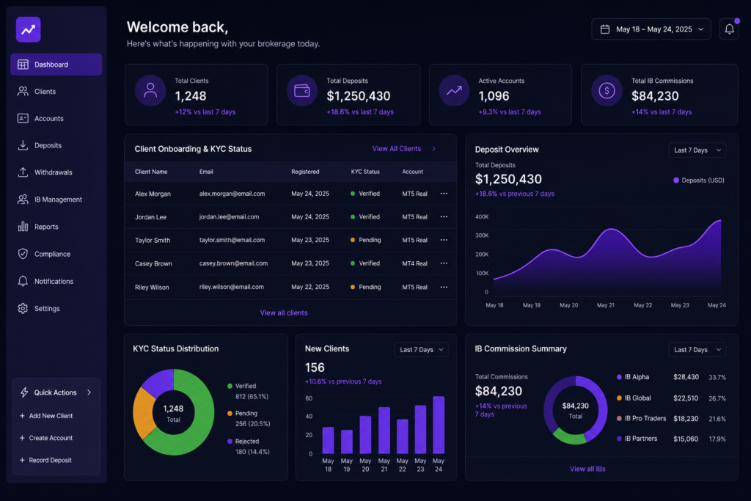Open row options for Jordan Lee
751x501 pixels.
point(444,216)
